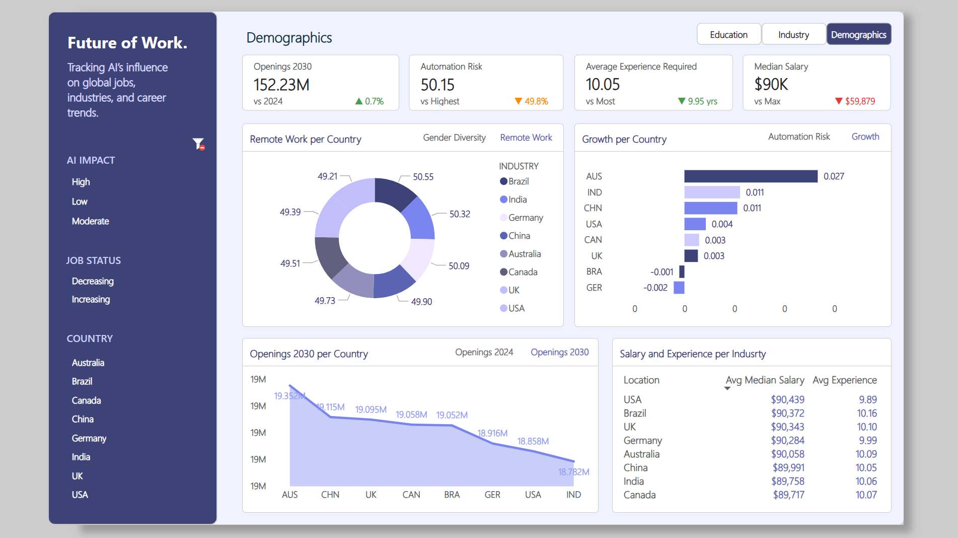
Task: Click the Australia legend color dot
Action: (x=503, y=254)
